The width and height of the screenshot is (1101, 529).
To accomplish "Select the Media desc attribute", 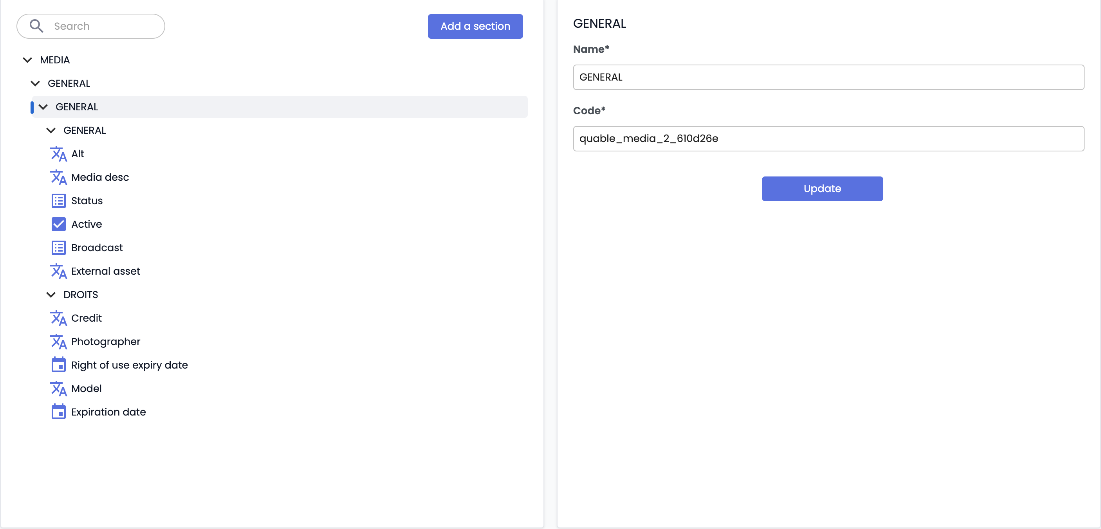I will click(x=100, y=177).
